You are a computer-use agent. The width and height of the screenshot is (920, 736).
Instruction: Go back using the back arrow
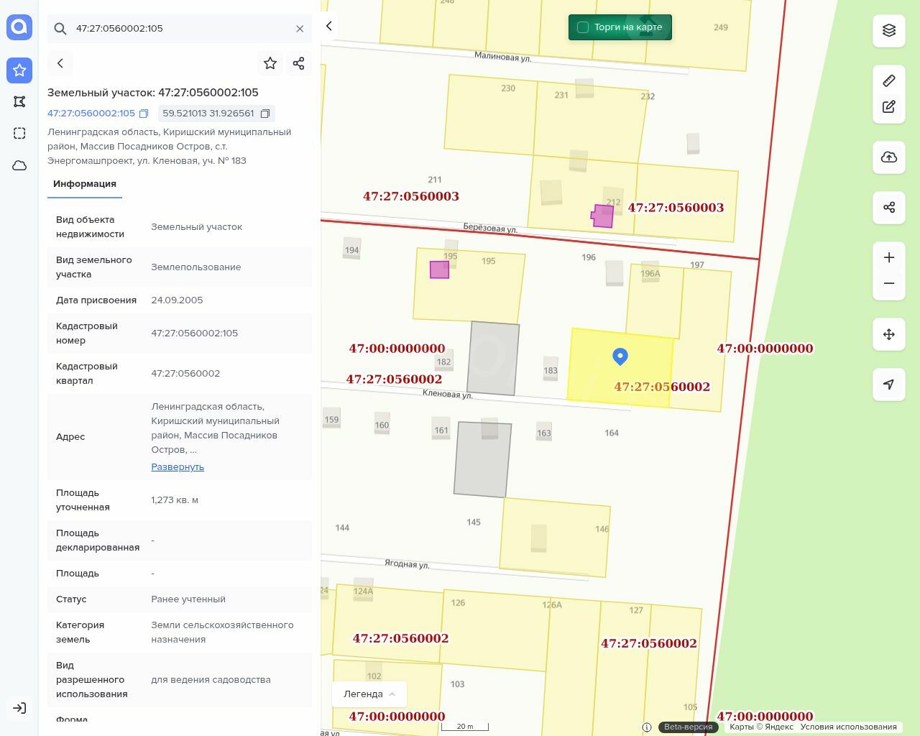pos(60,63)
